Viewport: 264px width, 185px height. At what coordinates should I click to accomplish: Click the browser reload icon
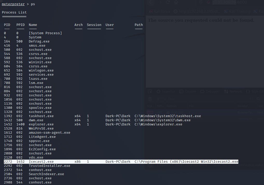pyautogui.click(x=168, y=2)
